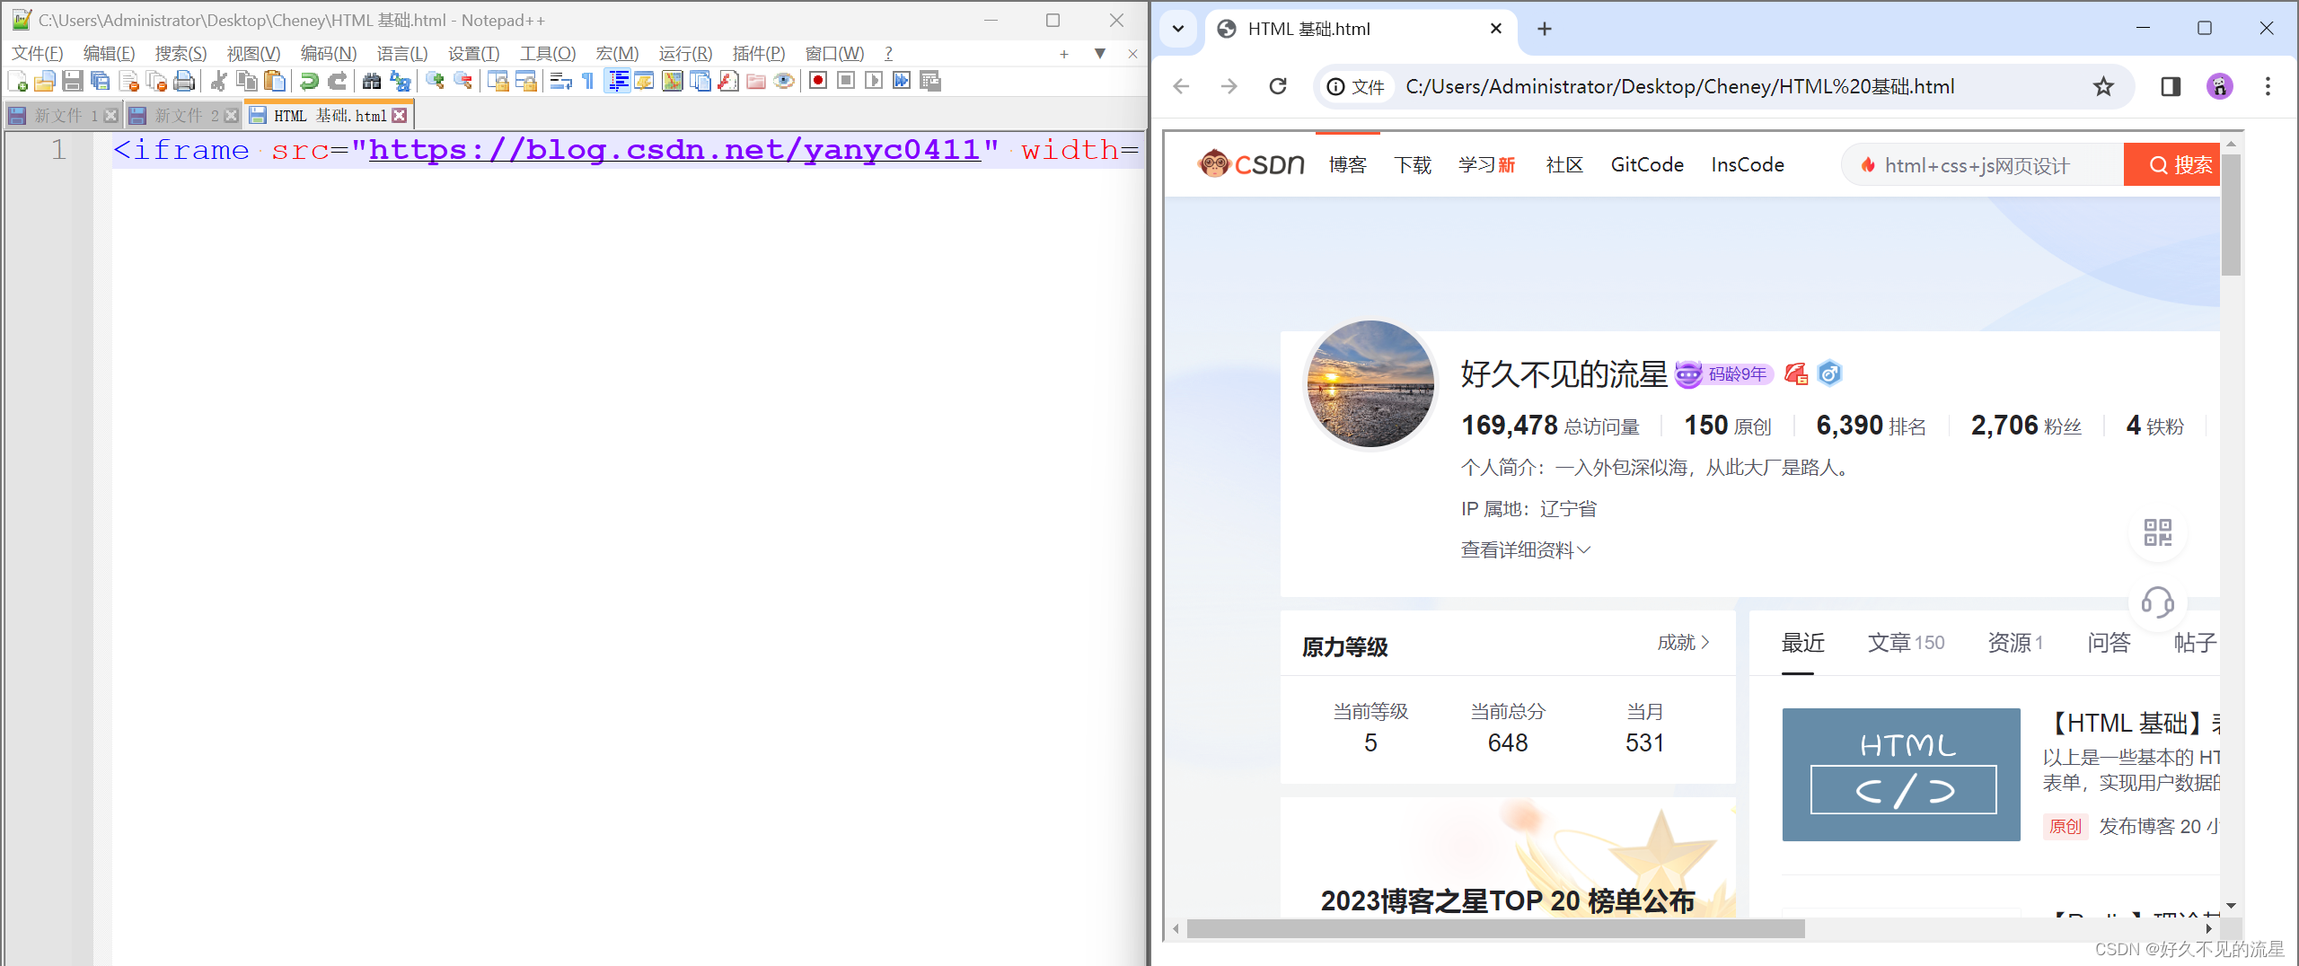Click user defined language toolbar icon
This screenshot has width=2299, height=966.
pyautogui.click(x=644, y=82)
